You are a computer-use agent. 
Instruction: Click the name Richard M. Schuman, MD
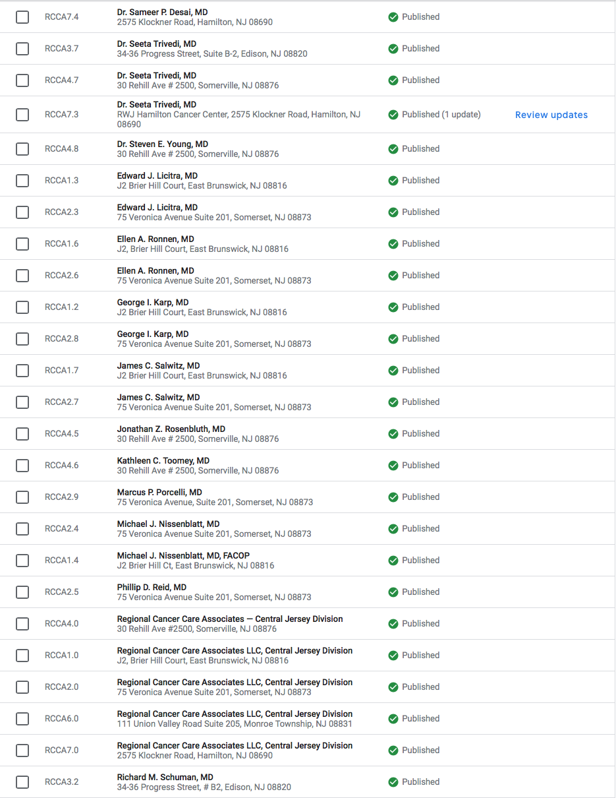click(x=165, y=778)
